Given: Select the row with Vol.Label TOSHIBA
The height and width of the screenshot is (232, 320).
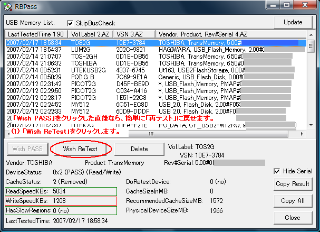Looking at the screenshot, I should pos(156,63).
